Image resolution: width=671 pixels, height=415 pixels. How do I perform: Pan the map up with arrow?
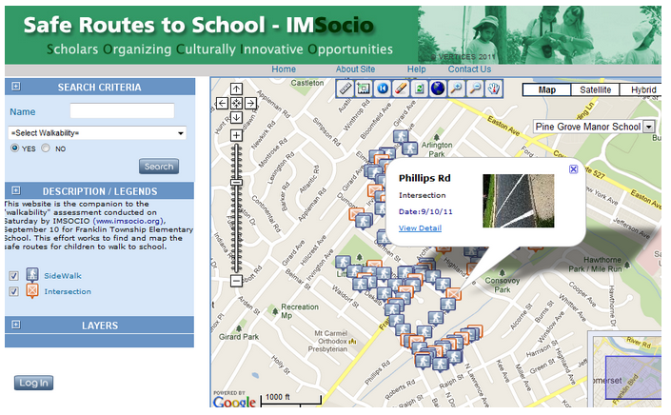pos(236,89)
